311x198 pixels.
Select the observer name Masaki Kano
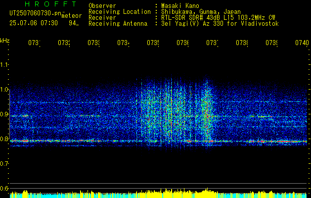coord(180,5)
